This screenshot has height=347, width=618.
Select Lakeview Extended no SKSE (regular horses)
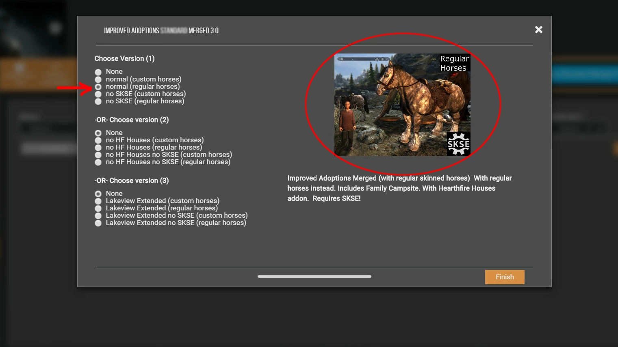[x=98, y=223]
